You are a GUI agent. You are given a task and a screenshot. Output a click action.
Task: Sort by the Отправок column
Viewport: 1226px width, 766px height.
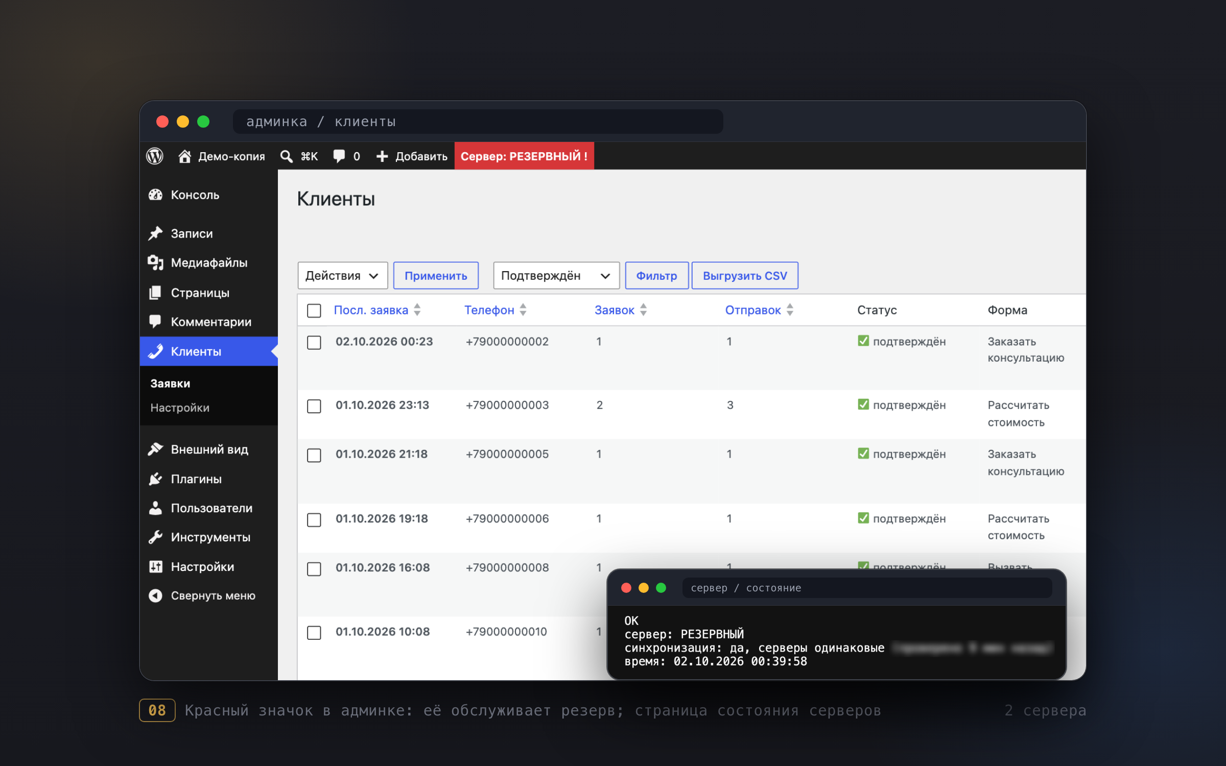coord(759,310)
